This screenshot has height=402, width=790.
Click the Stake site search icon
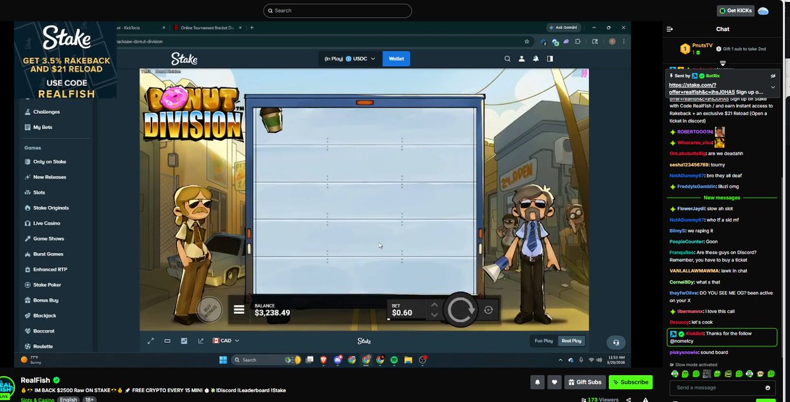point(507,59)
